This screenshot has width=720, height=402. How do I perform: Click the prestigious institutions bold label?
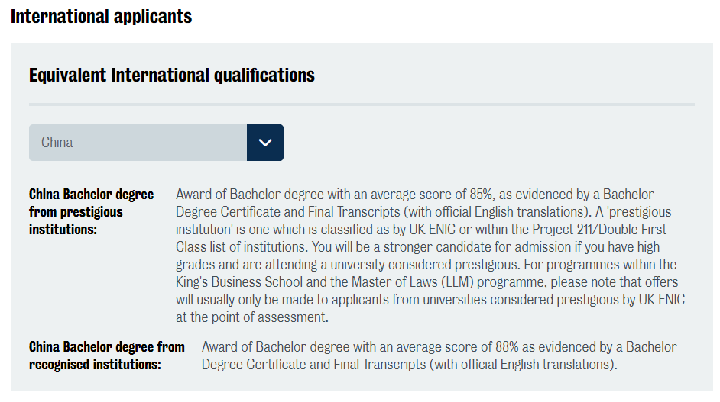point(92,211)
